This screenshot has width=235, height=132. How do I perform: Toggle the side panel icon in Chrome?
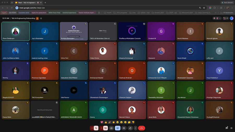click(221, 8)
